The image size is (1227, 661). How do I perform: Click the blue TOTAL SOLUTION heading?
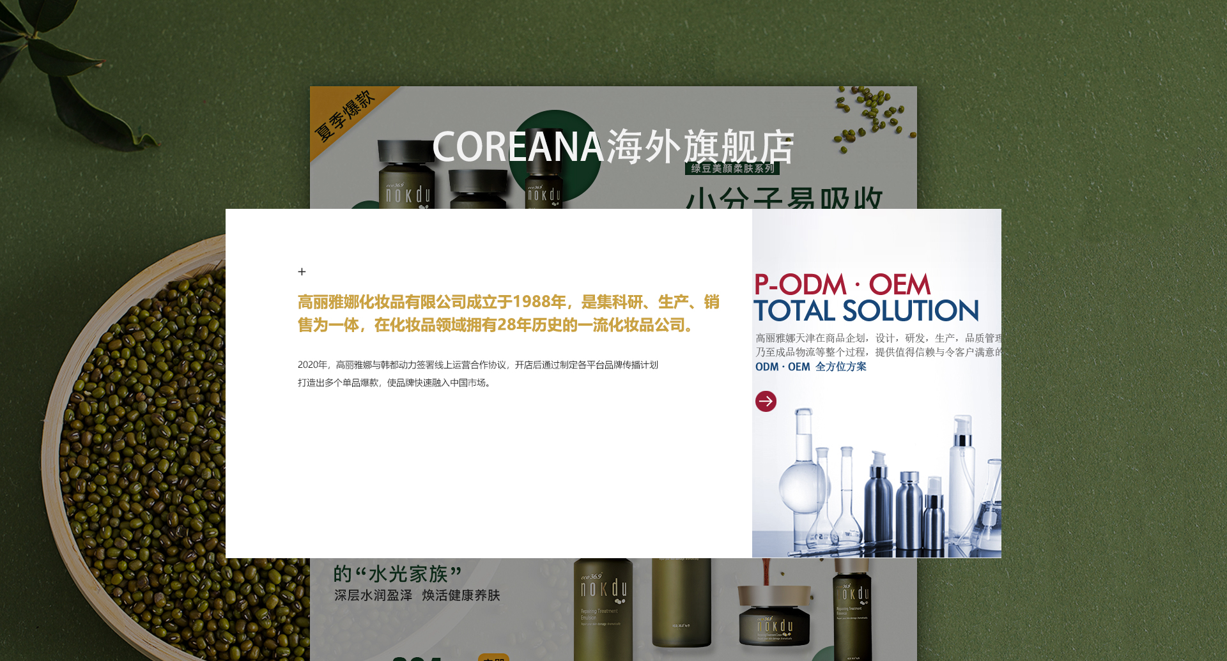pyautogui.click(x=866, y=311)
